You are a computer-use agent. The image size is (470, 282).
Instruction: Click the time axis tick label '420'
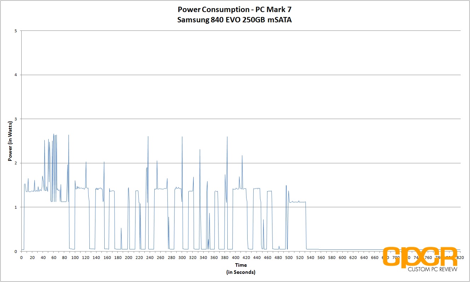pyautogui.click(x=246, y=258)
